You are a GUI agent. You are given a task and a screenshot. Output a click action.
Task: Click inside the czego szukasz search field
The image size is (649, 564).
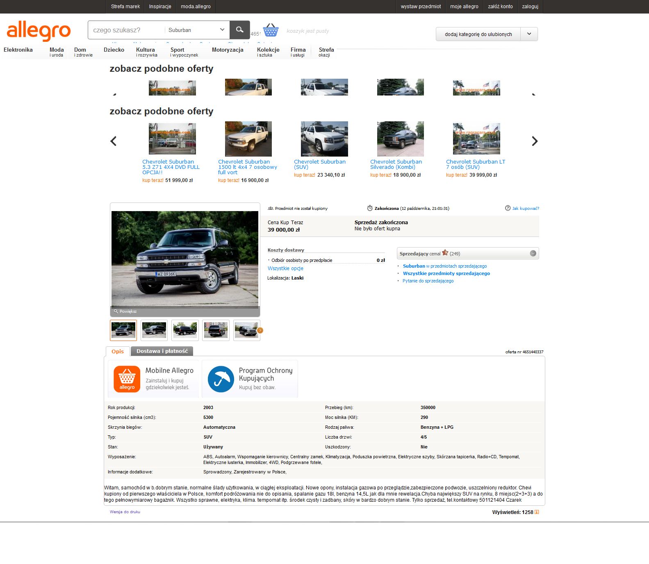point(127,30)
